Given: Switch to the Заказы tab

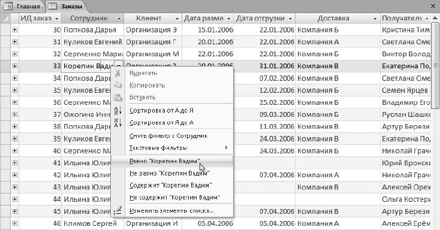Looking at the screenshot, I should 66,6.
